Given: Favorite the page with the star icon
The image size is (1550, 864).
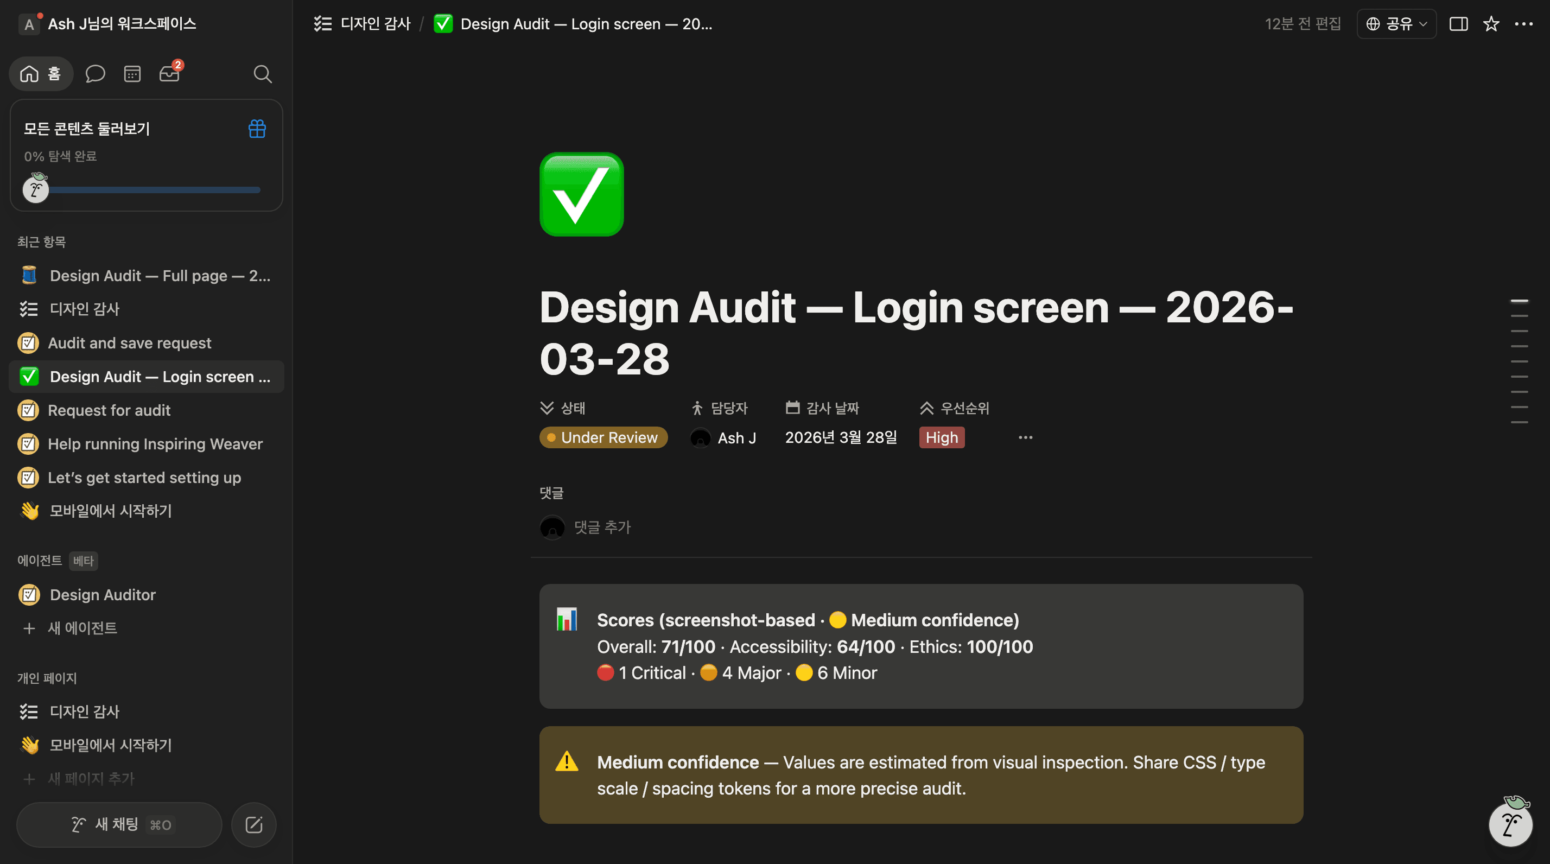Looking at the screenshot, I should pos(1491,24).
